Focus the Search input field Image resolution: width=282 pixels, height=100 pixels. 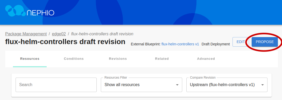coord(56,85)
